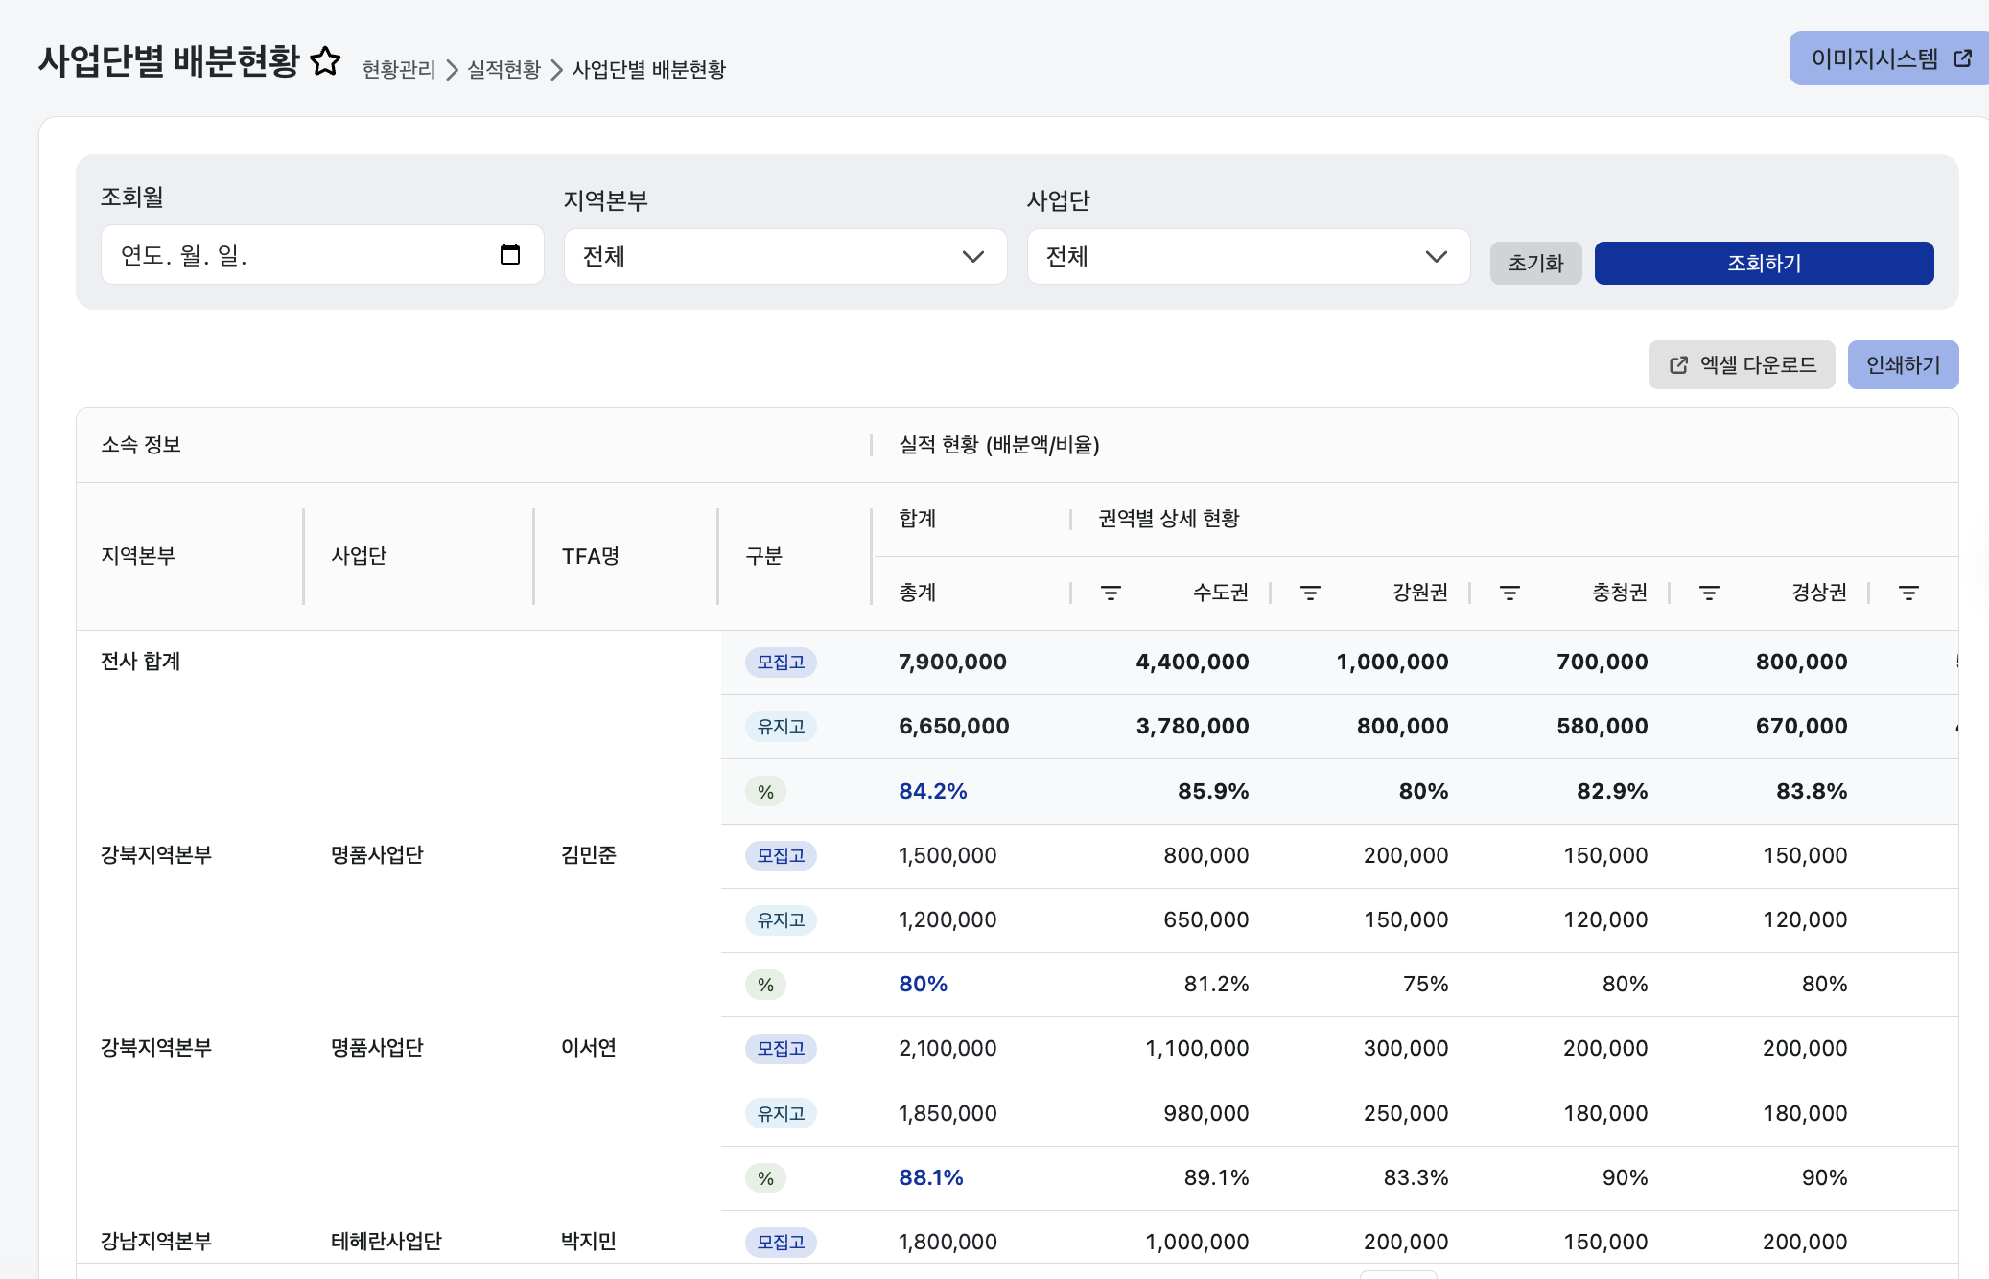Viewport: 1989px width, 1279px height.
Task: Click 총계 column header
Action: pos(917,593)
